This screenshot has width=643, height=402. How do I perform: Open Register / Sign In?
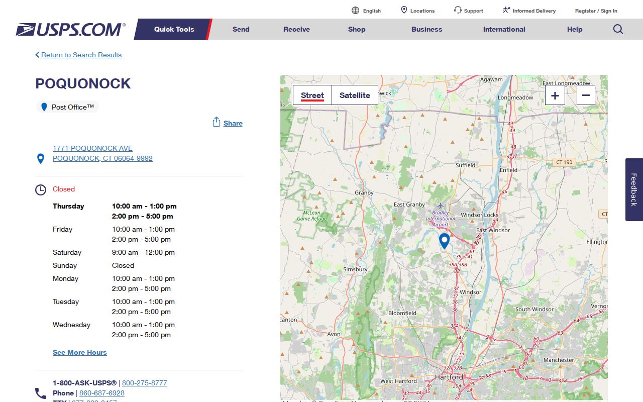point(596,11)
